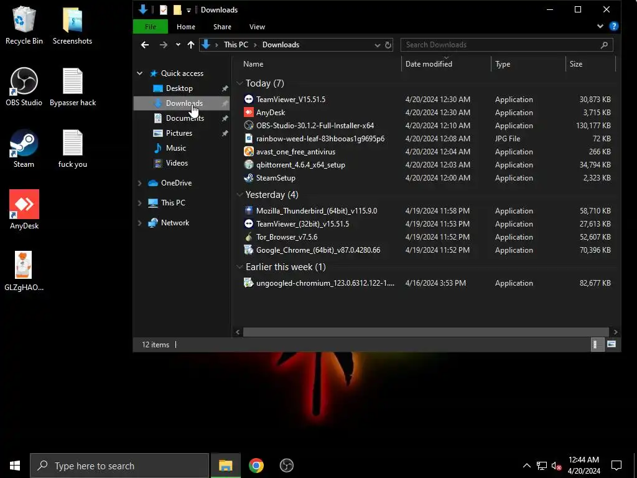Click the AnyDesk installer file icon

(x=249, y=112)
